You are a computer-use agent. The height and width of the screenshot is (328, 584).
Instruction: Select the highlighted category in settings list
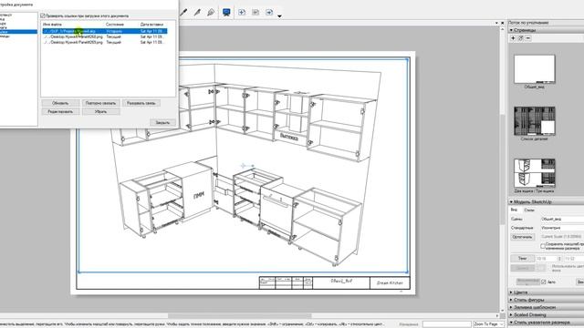click(18, 32)
